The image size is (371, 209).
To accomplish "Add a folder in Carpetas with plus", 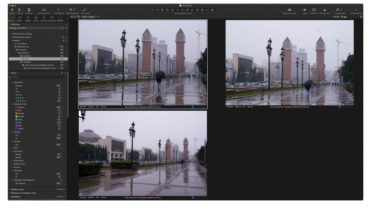I will (63, 41).
